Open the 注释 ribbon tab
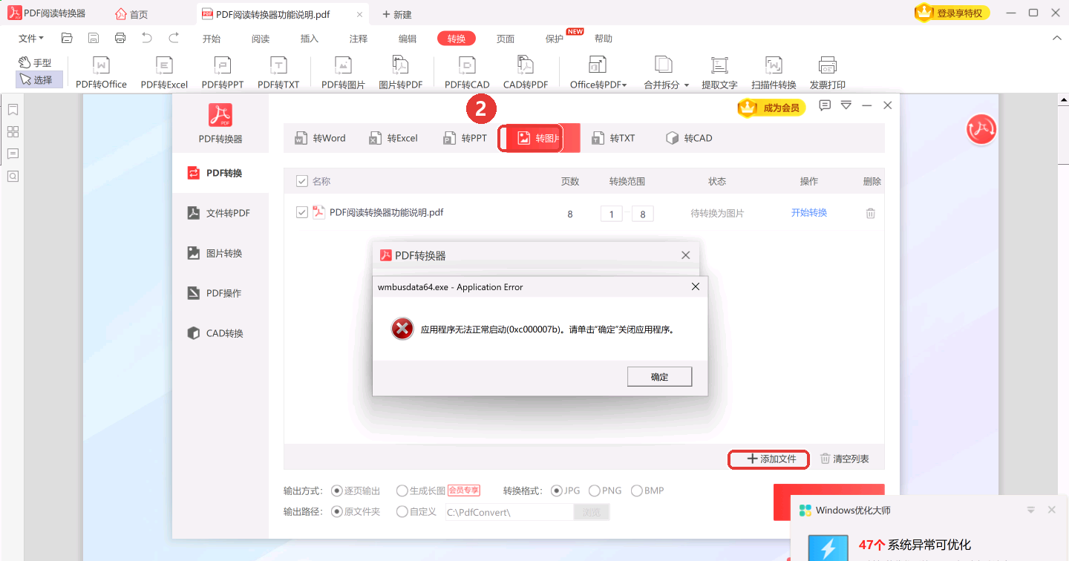This screenshot has width=1069, height=561. coord(359,39)
